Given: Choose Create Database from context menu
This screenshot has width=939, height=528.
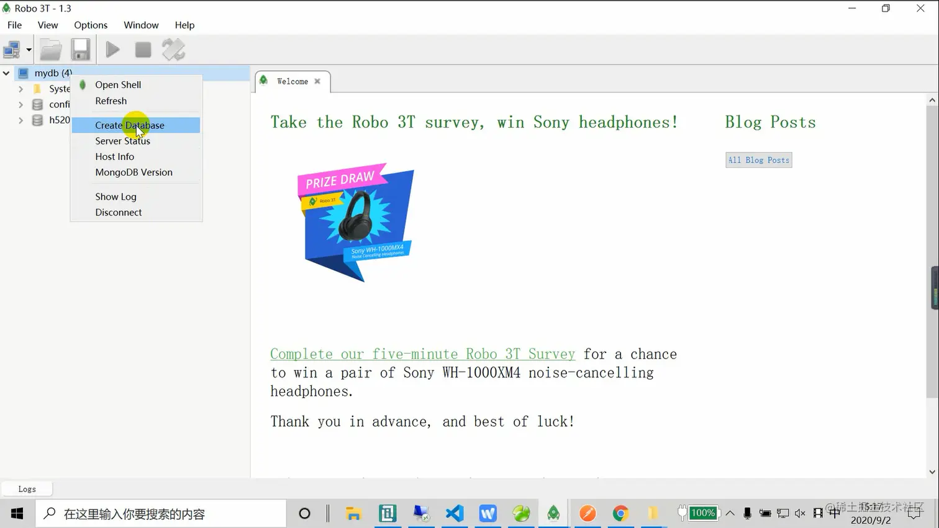Looking at the screenshot, I should pos(136,125).
